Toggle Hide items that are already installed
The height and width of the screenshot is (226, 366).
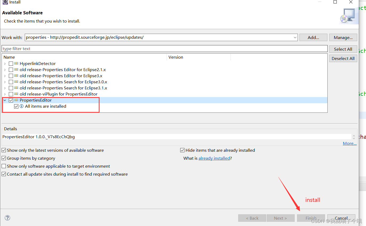coord(182,150)
